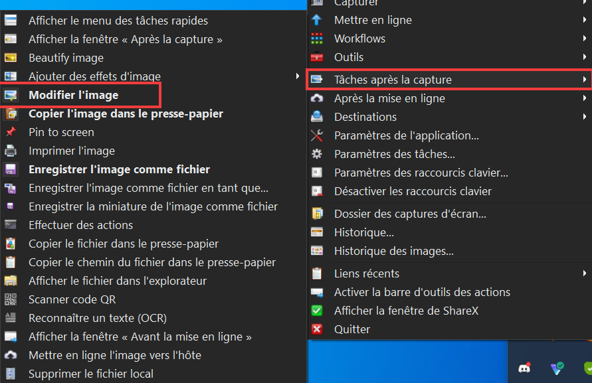Expand the Mettre en ligne submenu arrow
The height and width of the screenshot is (383, 592).
pyautogui.click(x=585, y=20)
